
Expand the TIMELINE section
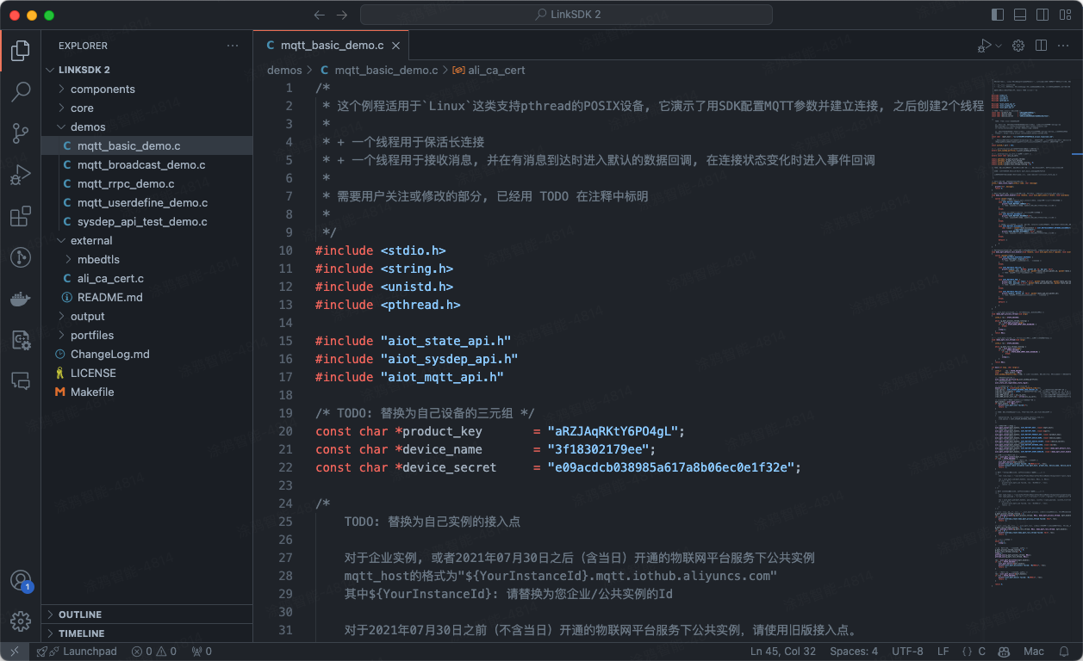coord(146,633)
